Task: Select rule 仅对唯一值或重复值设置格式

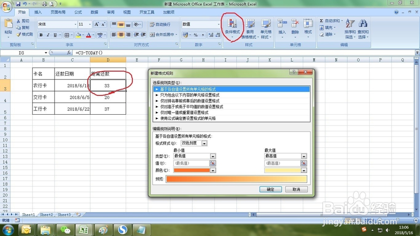Action: point(232,113)
